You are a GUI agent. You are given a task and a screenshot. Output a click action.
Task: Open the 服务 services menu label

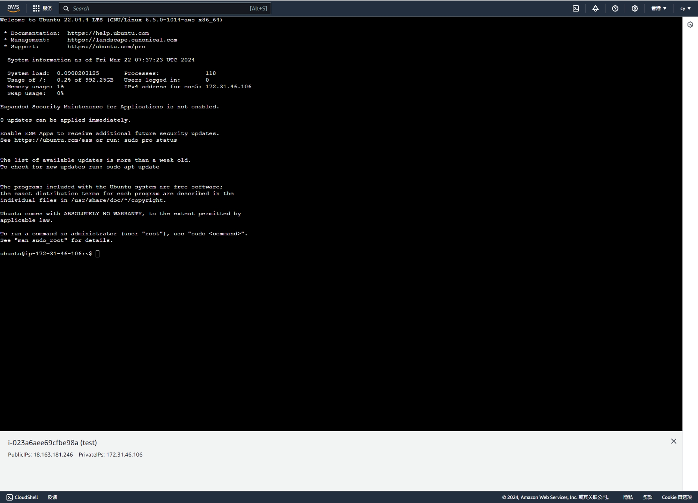pos(47,8)
